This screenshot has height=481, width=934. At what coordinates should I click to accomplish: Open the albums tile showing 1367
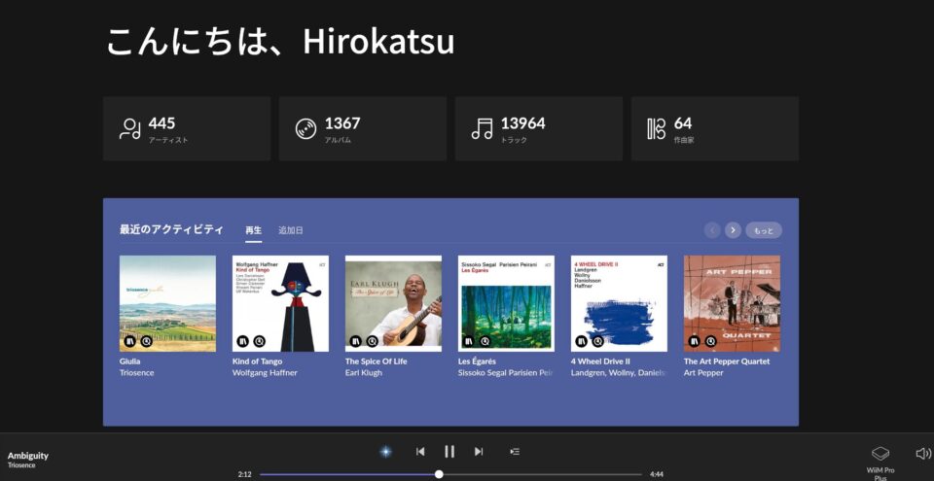(363, 128)
